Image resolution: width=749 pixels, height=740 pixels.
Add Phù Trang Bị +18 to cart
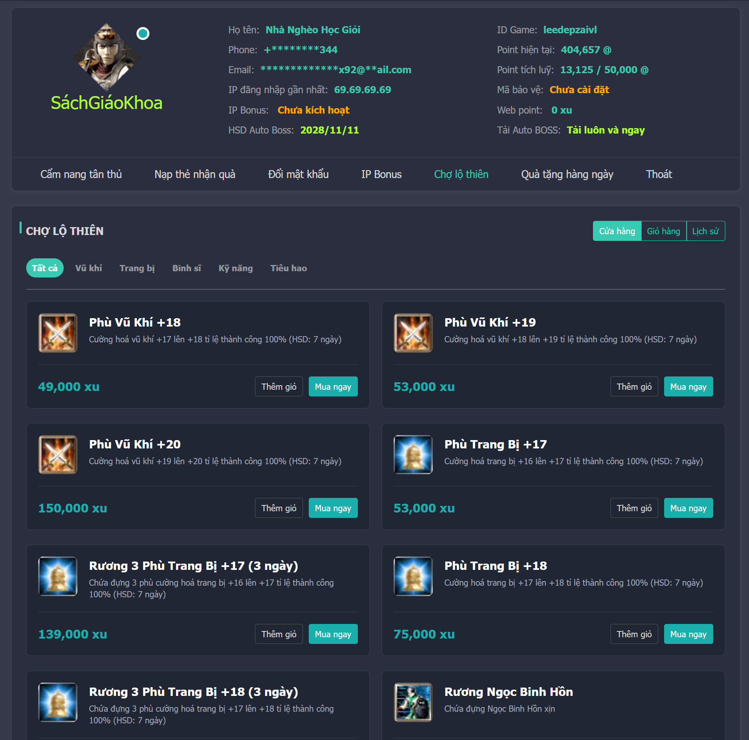(x=634, y=634)
